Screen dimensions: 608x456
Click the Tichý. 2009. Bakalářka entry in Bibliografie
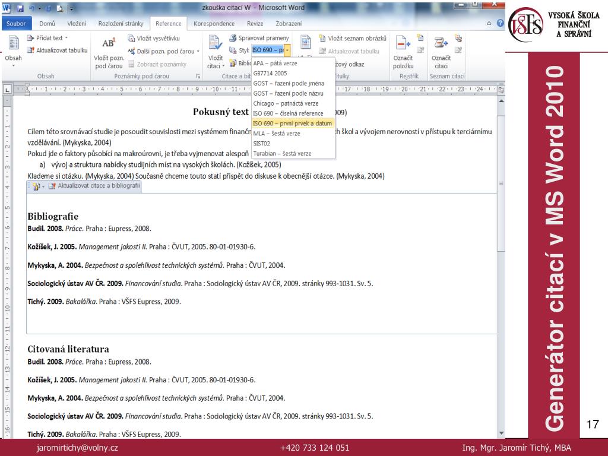pos(104,301)
